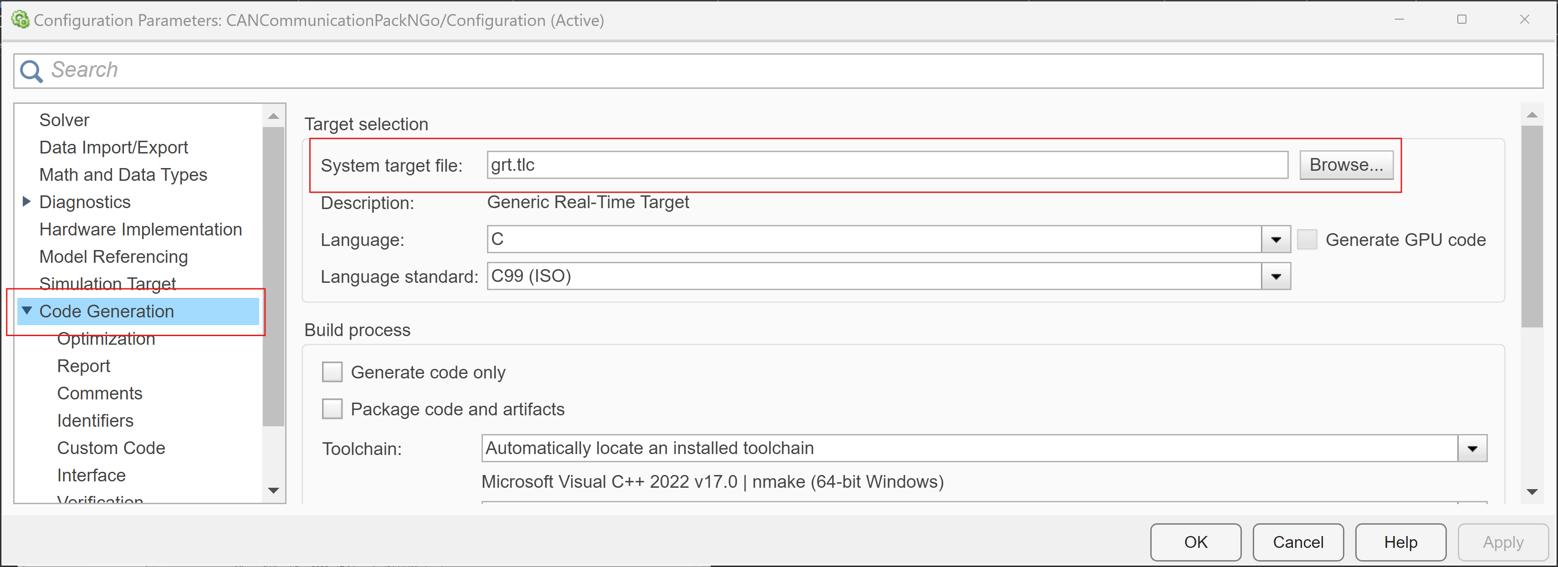The width and height of the screenshot is (1558, 567).
Task: Click the Help button
Action: click(1400, 541)
